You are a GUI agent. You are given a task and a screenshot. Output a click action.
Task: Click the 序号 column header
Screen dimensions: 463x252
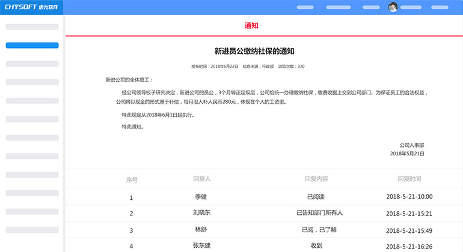[132, 180]
